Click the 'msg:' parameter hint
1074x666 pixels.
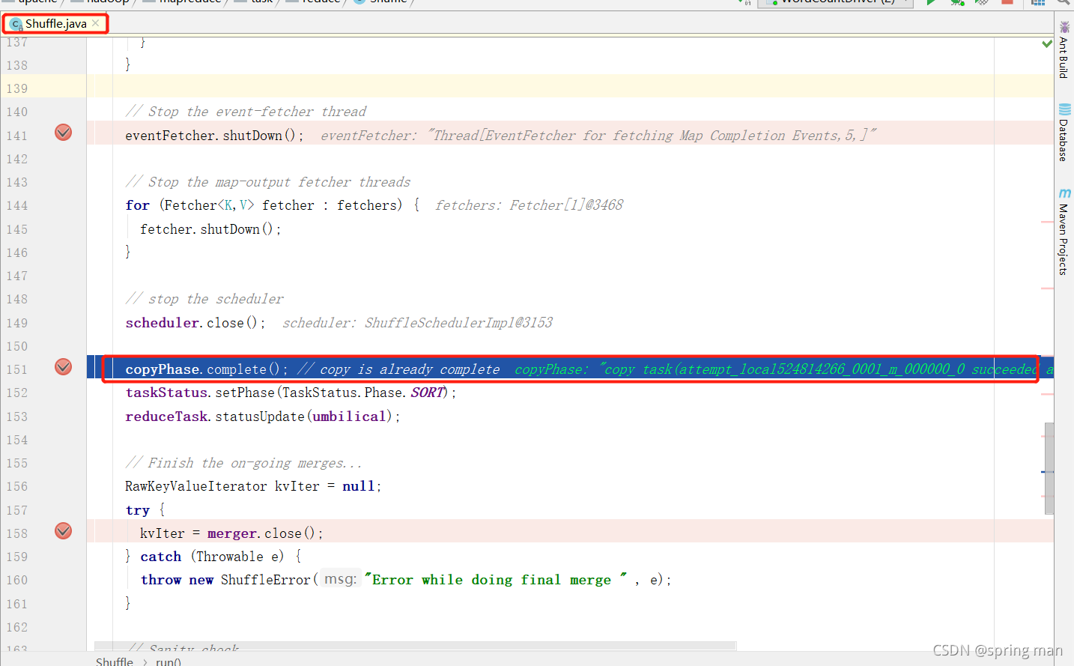tap(340, 579)
